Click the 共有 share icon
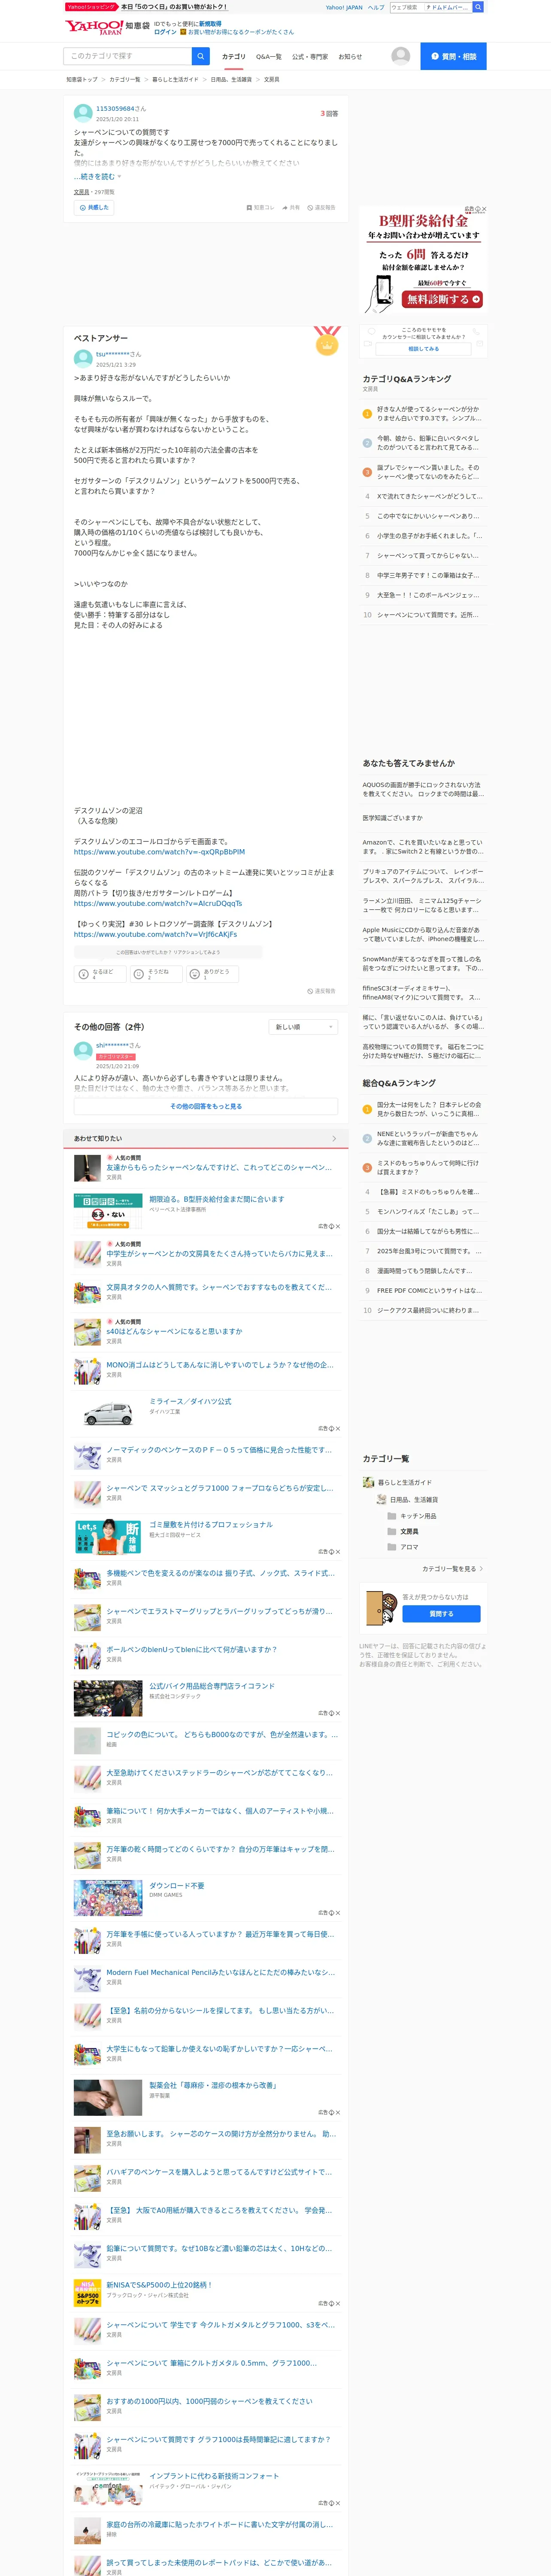 tap(285, 208)
